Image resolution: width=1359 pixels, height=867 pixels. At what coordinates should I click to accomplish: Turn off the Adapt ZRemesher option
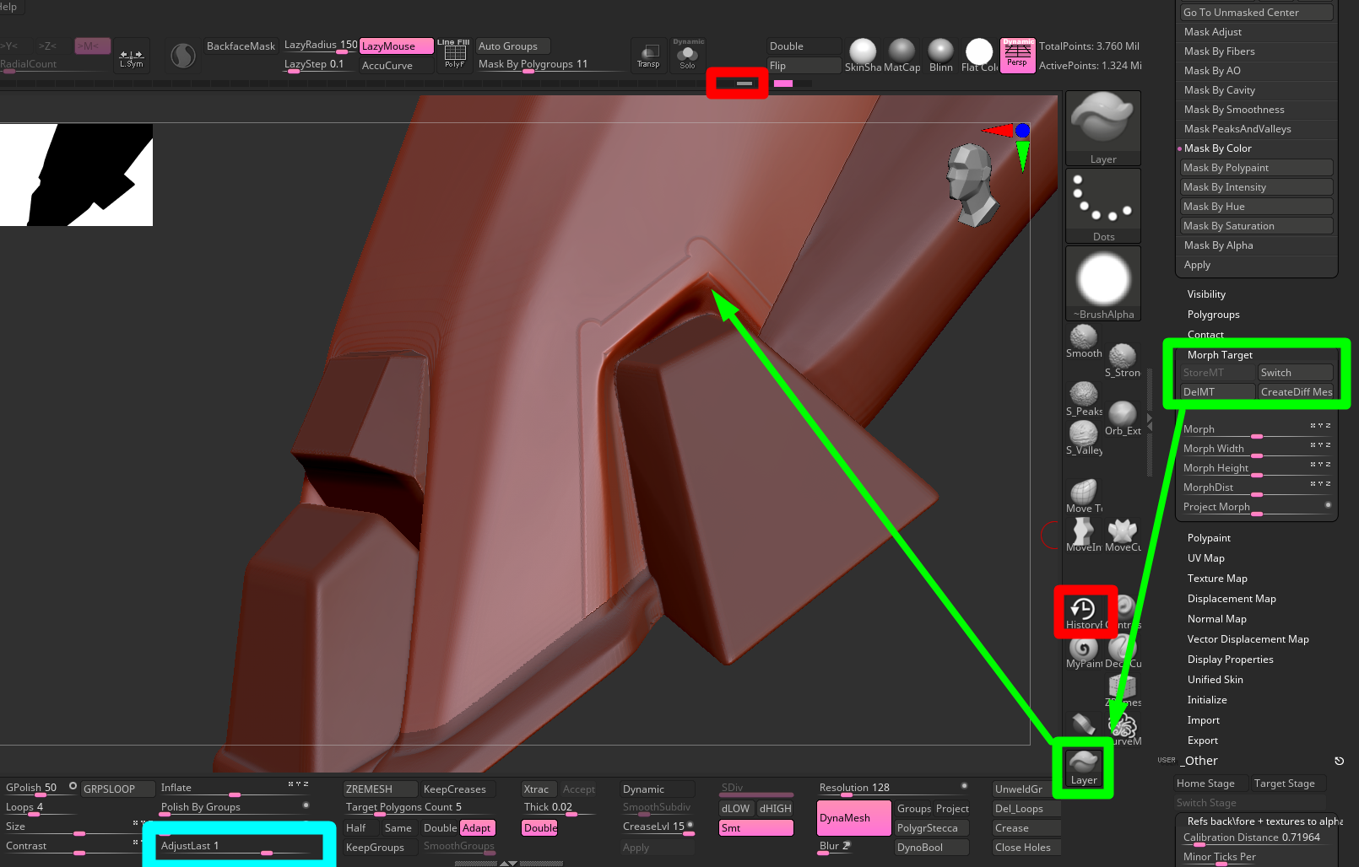(x=477, y=828)
